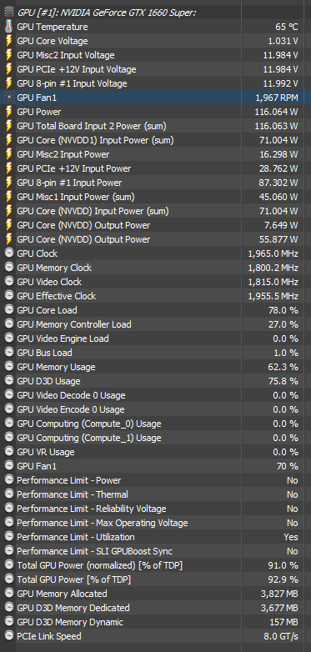Click the 8.0 GT/s PCIe link speed value
The width and height of the screenshot is (311, 652).
coord(281,636)
